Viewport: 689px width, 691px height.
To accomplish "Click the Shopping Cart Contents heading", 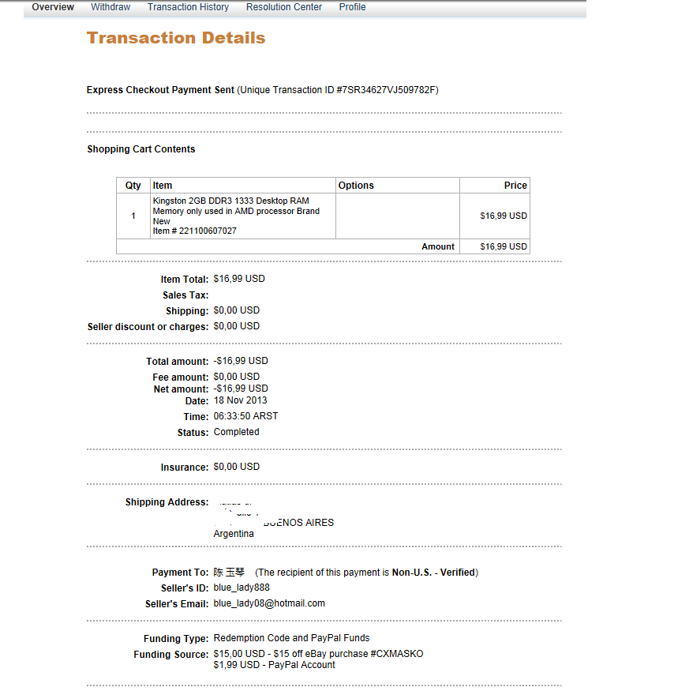I will pyautogui.click(x=141, y=149).
